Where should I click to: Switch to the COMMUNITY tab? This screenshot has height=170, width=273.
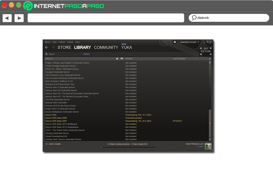(x=106, y=47)
